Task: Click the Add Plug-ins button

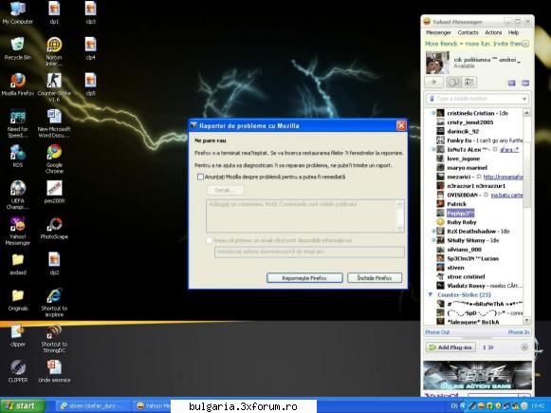Action: (x=450, y=347)
